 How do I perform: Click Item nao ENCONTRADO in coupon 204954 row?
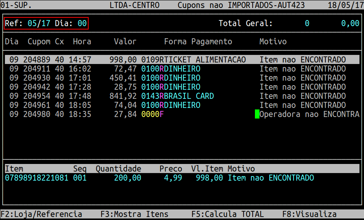tap(303, 96)
